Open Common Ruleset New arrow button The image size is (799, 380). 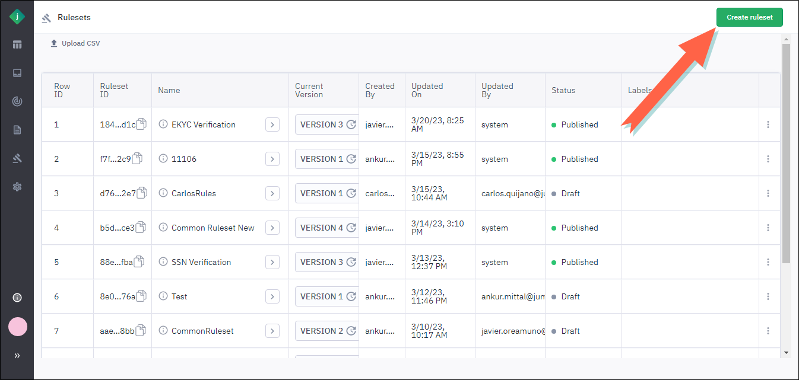click(x=272, y=228)
